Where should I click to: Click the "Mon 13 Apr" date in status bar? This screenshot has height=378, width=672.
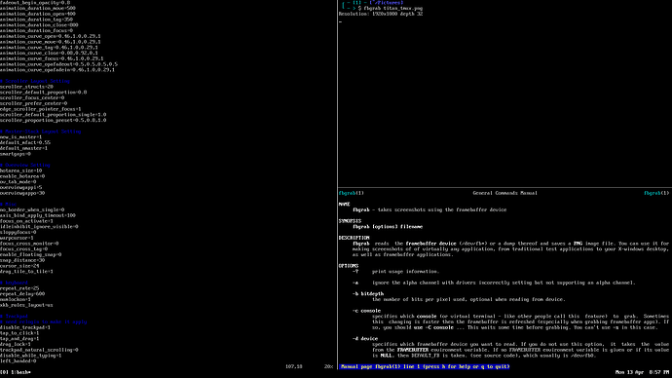(x=629, y=372)
